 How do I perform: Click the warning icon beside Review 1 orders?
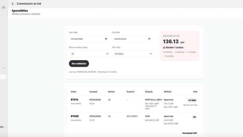[x=164, y=48]
